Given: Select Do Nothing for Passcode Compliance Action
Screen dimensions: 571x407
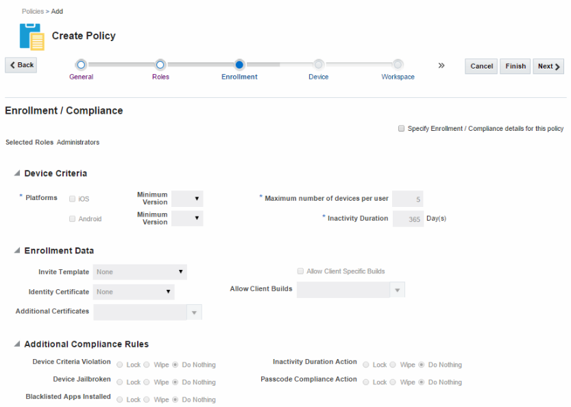Looking at the screenshot, I should point(422,382).
